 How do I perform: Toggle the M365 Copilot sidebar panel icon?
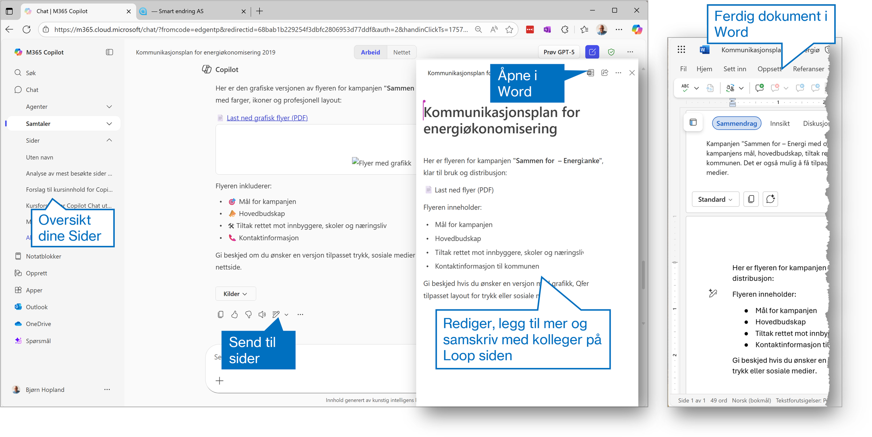tap(110, 52)
